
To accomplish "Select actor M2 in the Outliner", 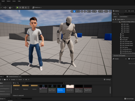I will (123, 36).
